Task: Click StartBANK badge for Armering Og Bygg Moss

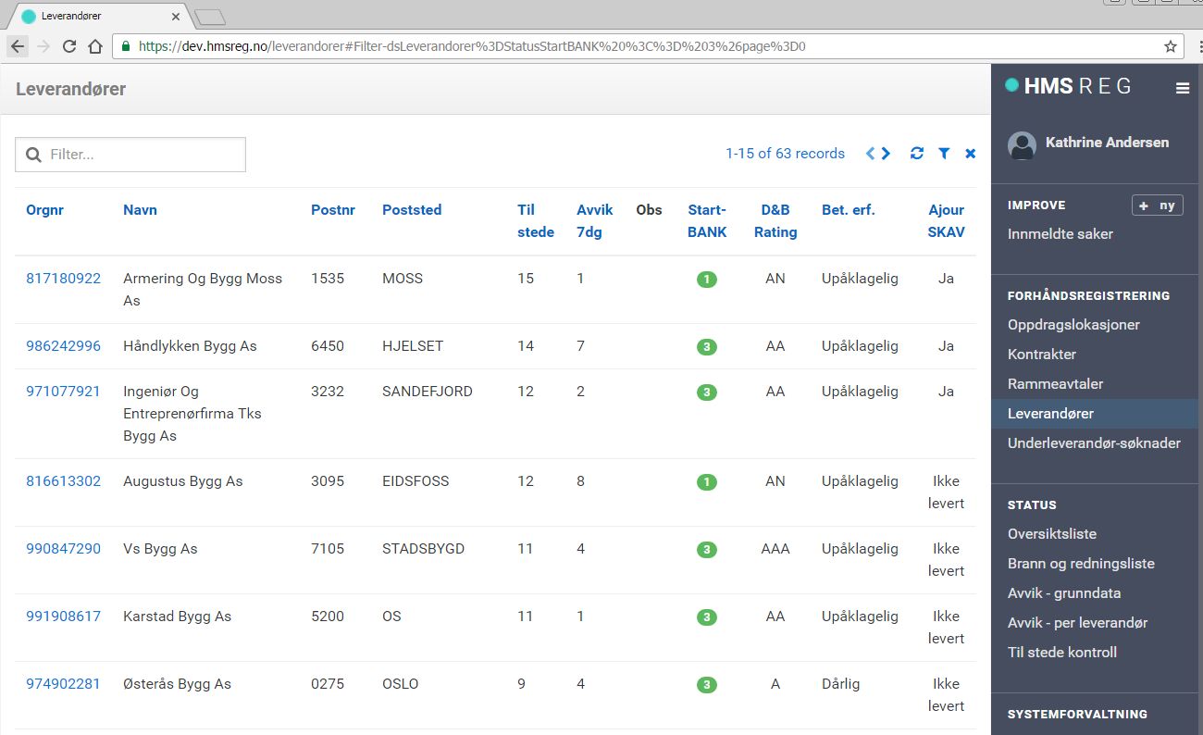Action: [x=706, y=280]
